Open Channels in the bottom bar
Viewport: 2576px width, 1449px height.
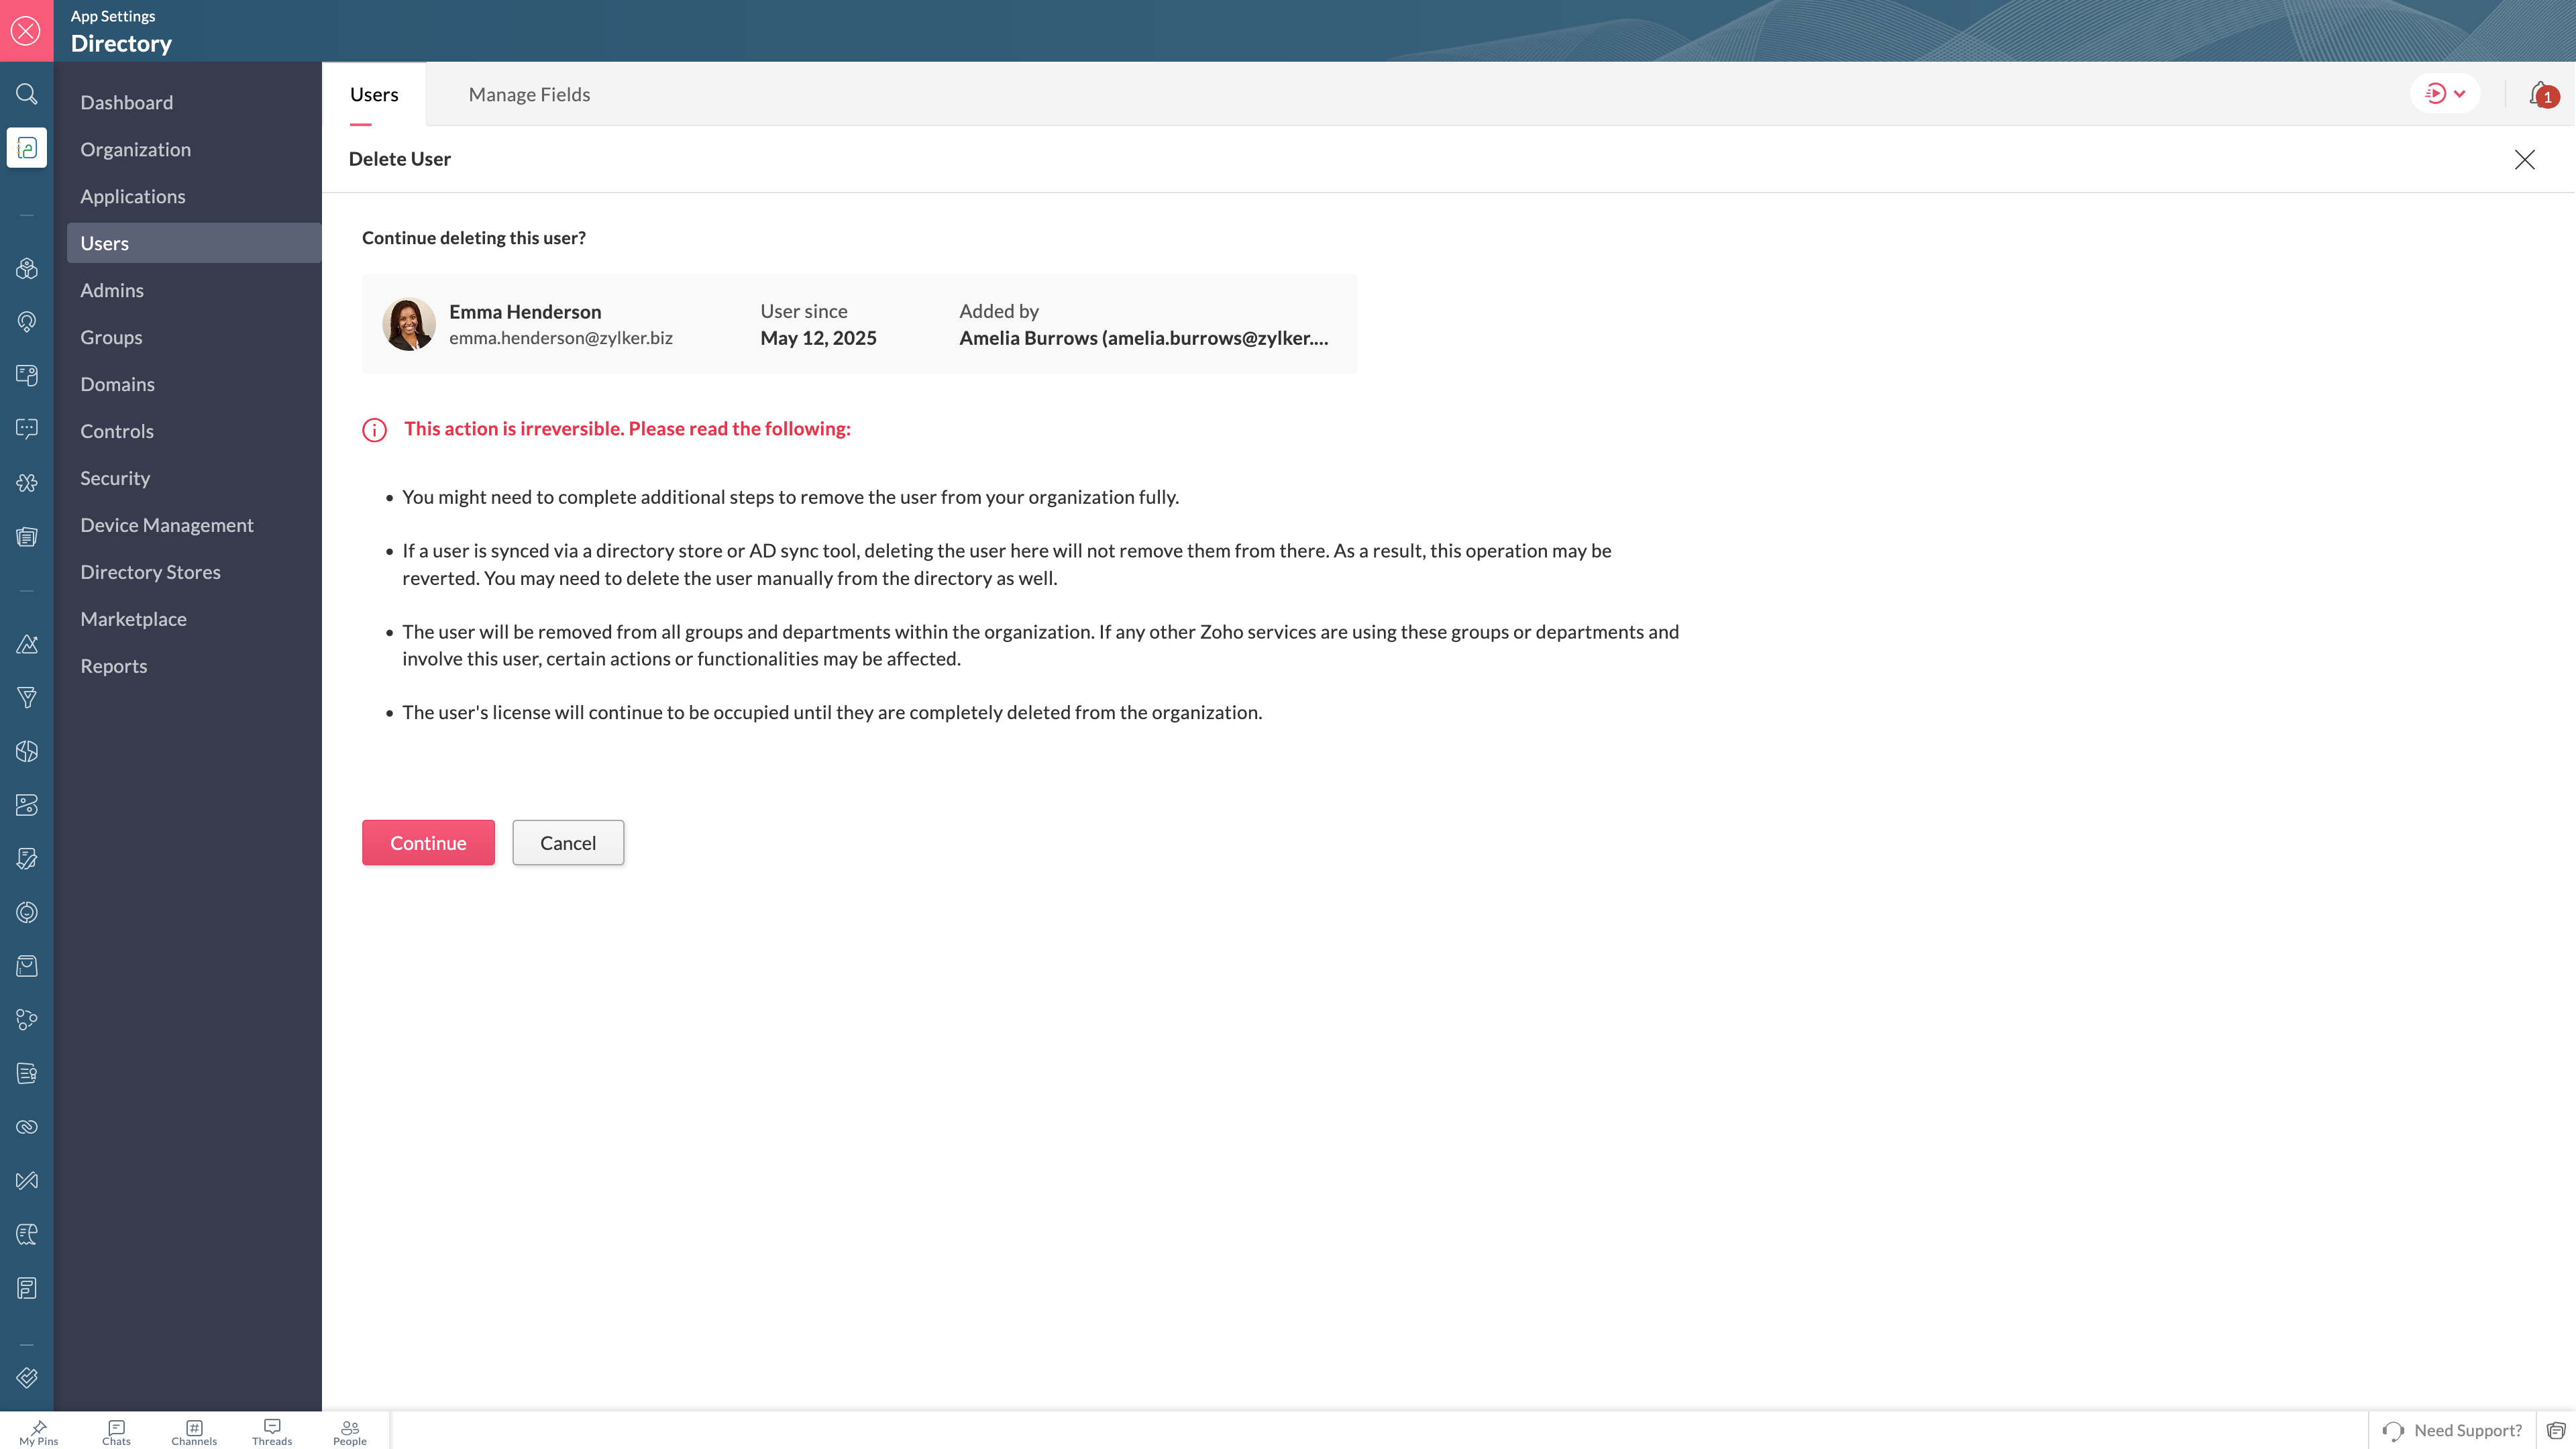click(x=194, y=1432)
